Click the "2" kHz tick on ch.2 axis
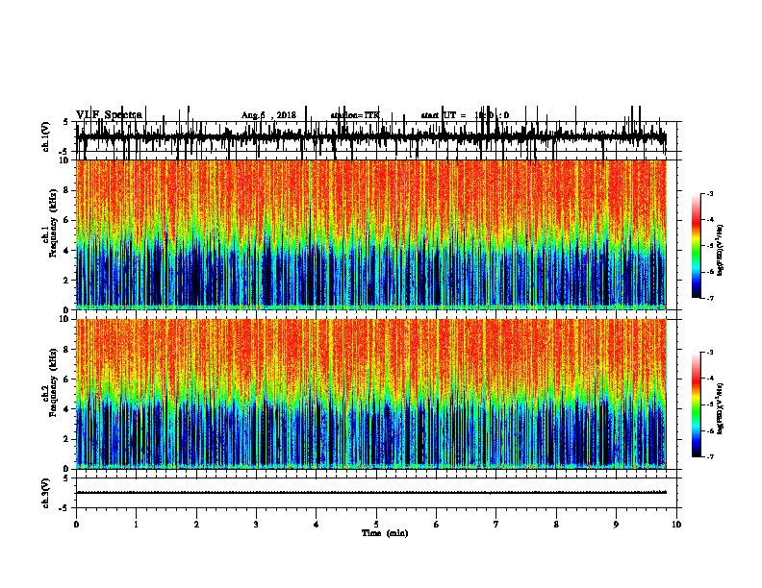The height and width of the screenshot is (588, 762). point(66,439)
